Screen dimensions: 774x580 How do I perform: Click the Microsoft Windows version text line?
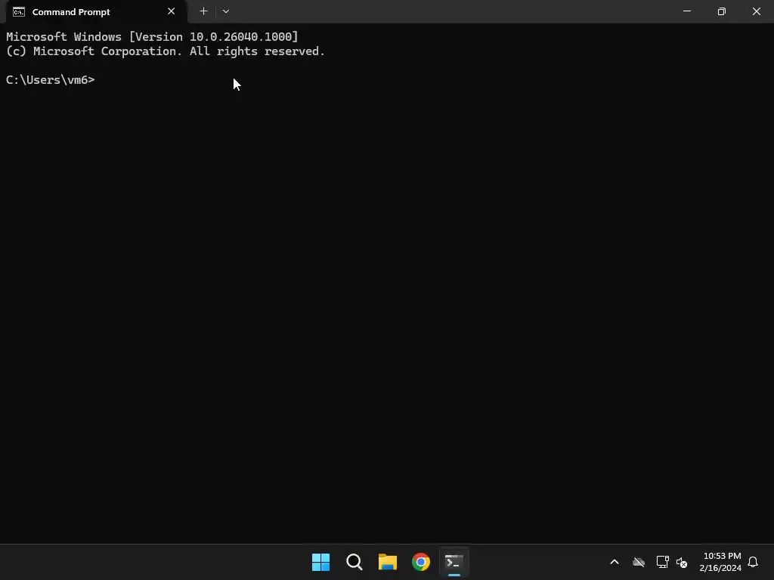(152, 36)
